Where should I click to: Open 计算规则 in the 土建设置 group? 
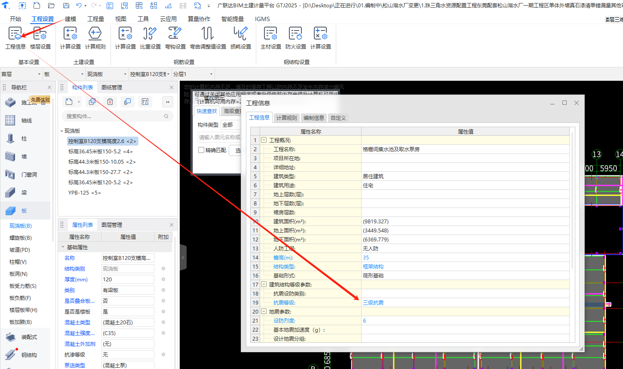coord(95,38)
